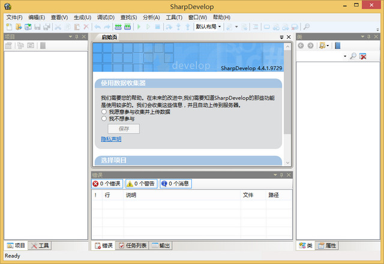Click the Step Over icon

[x=169, y=26]
